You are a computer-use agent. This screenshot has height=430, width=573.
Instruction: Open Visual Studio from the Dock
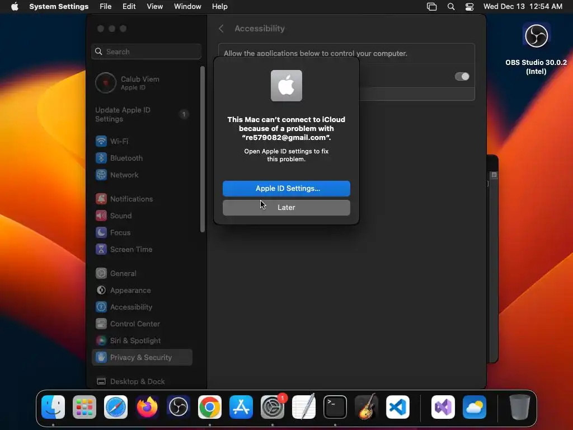tap(443, 407)
